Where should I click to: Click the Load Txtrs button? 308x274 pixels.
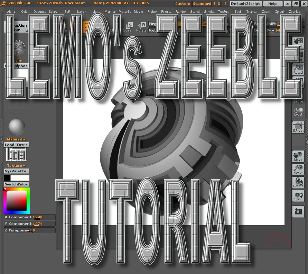click(17, 145)
